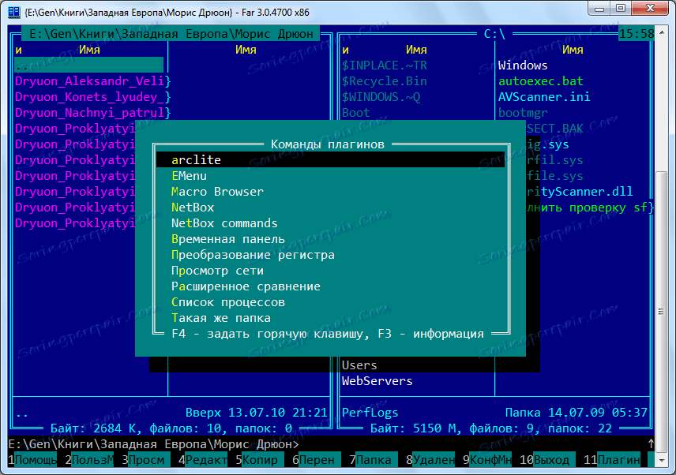The image size is (676, 475).
Task: Open Просмотр сети plugin
Action: pos(217,271)
